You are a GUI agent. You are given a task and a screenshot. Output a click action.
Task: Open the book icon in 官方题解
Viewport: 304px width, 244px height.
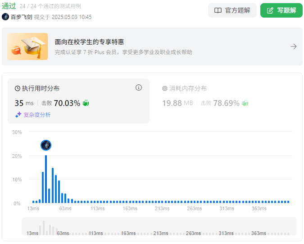point(218,10)
